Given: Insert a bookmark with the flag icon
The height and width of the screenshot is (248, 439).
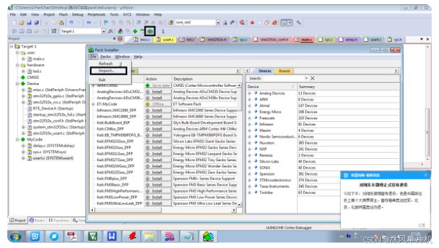Looking at the screenshot, I should tap(106, 22).
